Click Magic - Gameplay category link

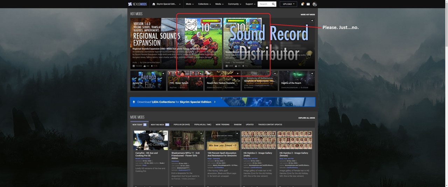(214, 158)
